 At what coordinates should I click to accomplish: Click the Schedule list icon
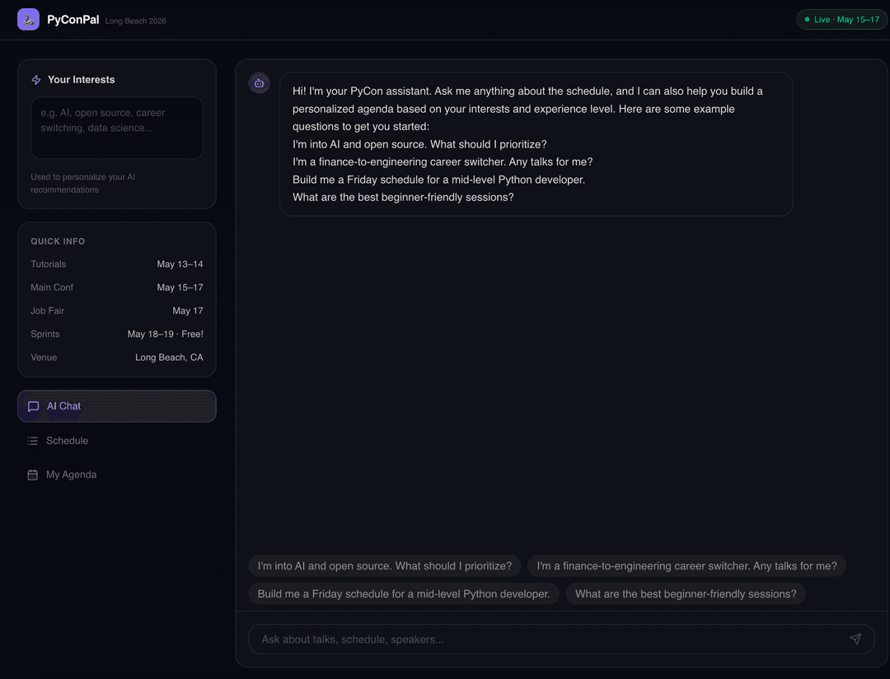[33, 441]
